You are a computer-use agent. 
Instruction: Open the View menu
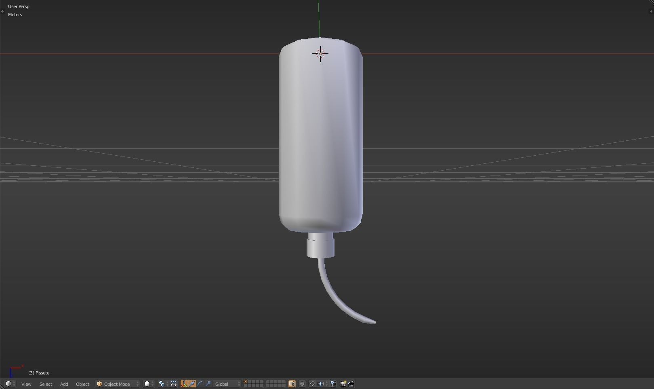[x=26, y=384]
